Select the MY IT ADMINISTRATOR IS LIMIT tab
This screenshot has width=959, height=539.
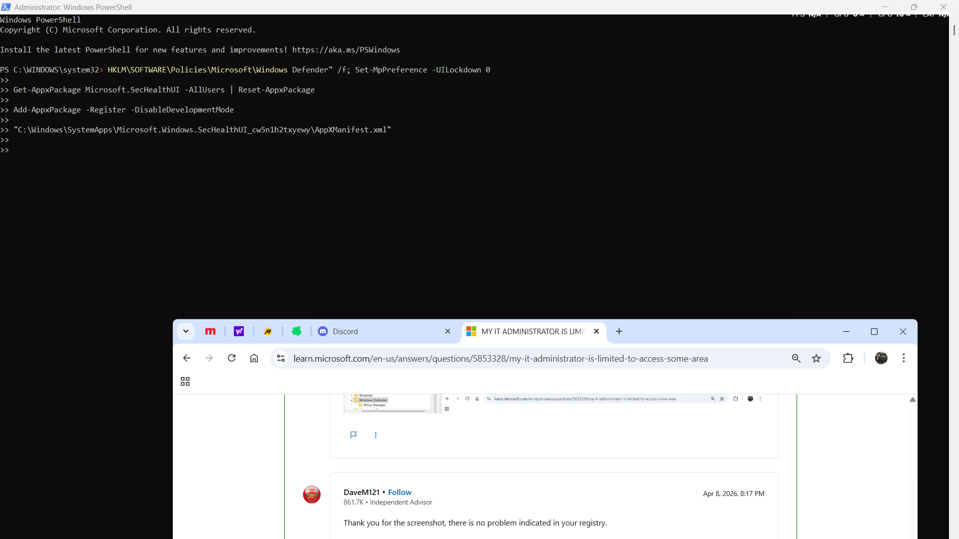[534, 331]
